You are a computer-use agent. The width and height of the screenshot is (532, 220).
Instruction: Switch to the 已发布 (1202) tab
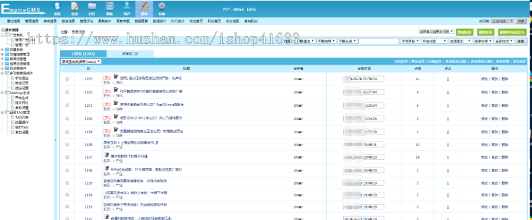83,54
